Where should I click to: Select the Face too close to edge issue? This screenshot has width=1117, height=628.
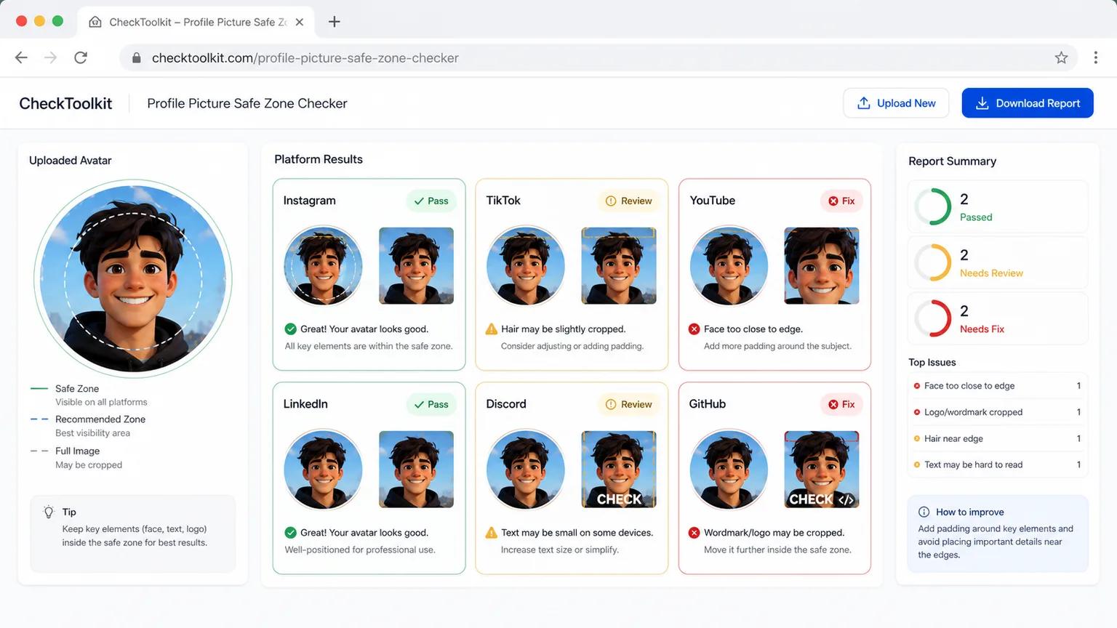tap(998, 386)
